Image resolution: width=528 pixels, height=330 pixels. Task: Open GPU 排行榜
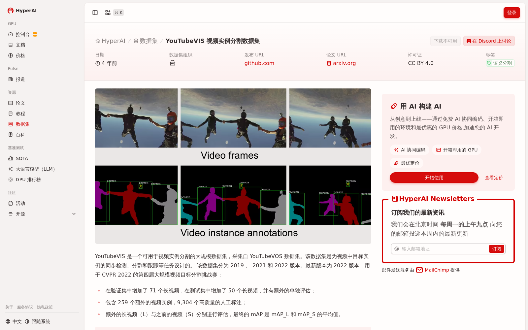point(42,180)
